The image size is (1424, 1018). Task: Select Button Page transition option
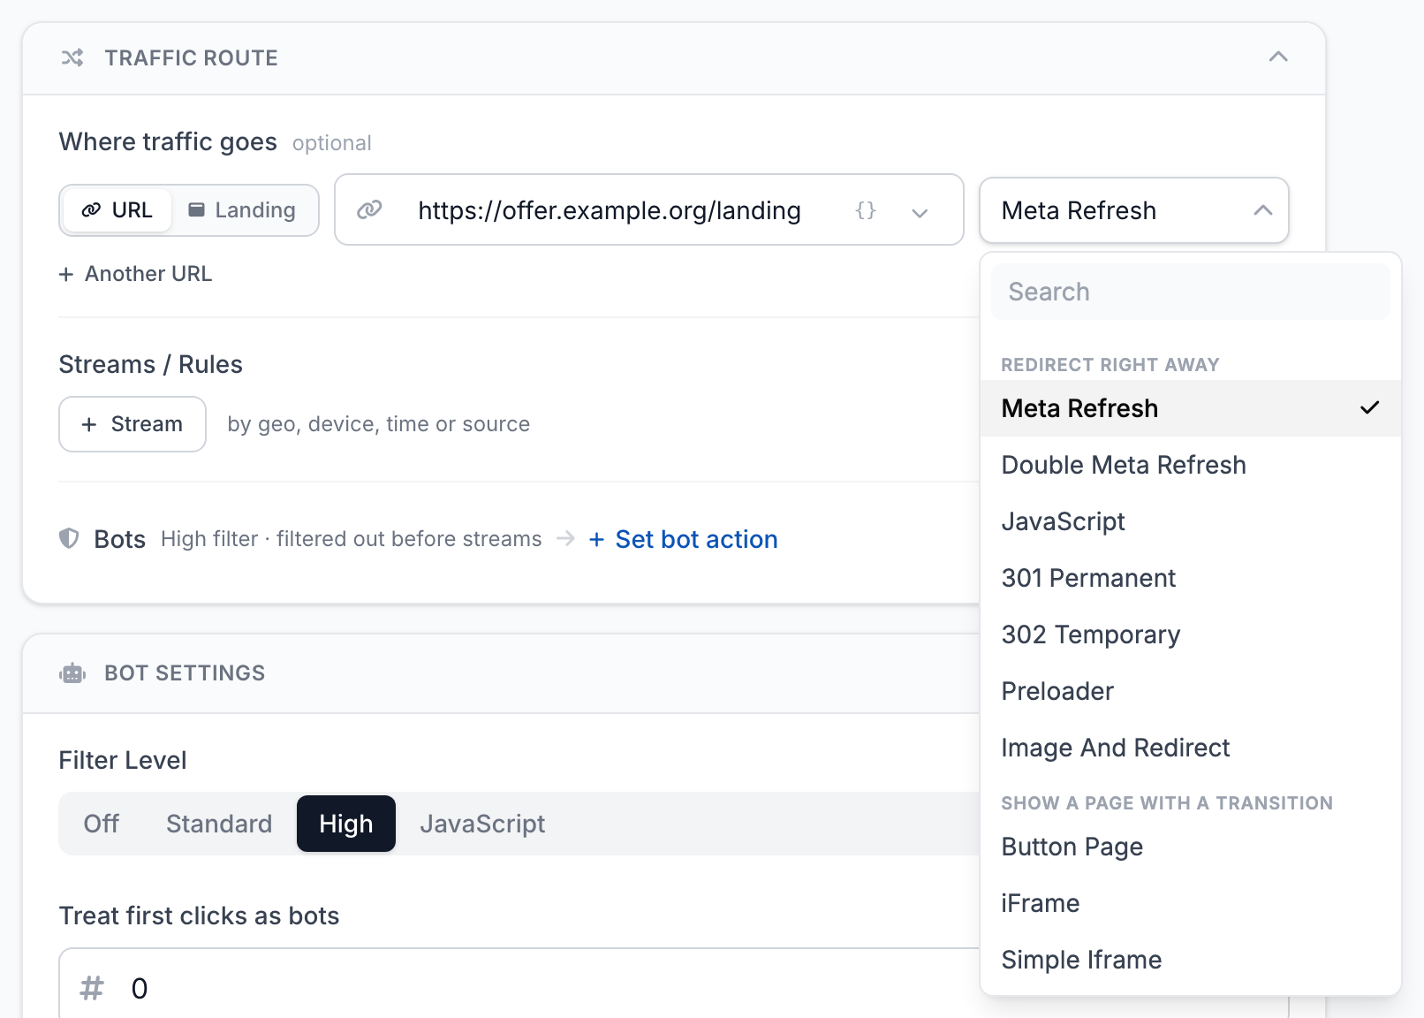coord(1191,847)
